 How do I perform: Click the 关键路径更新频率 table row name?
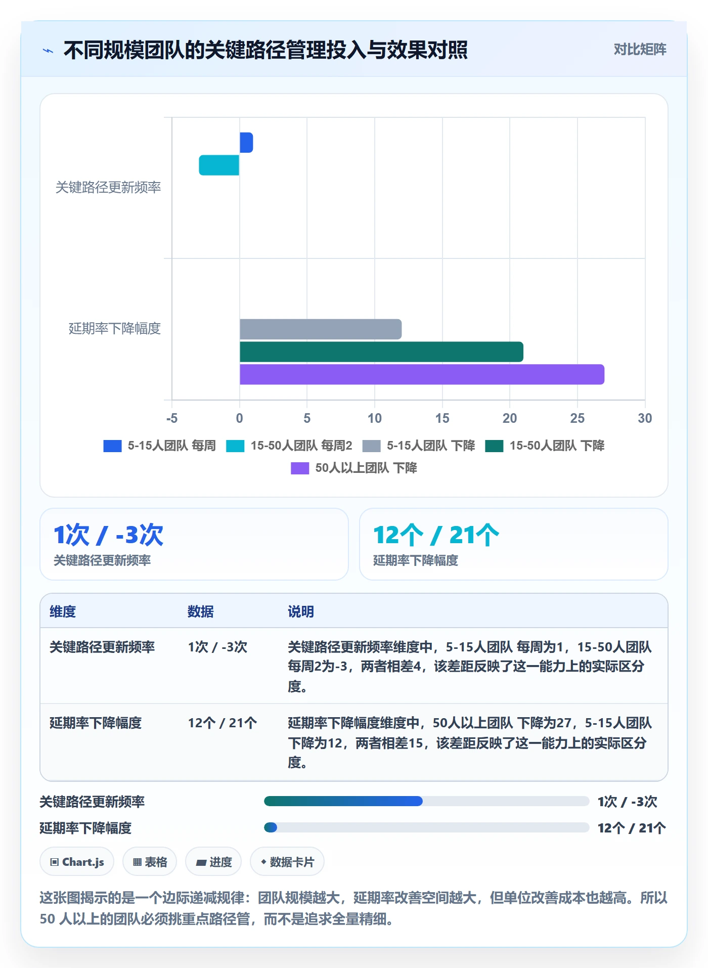pyautogui.click(x=102, y=647)
